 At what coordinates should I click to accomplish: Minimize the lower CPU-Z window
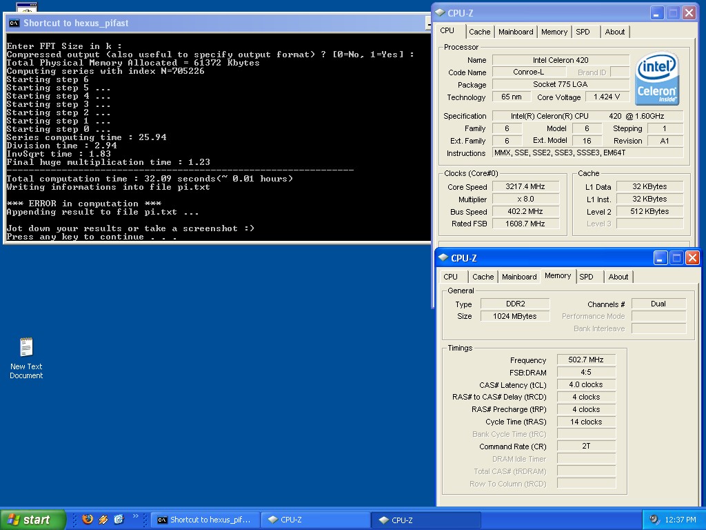coord(660,258)
